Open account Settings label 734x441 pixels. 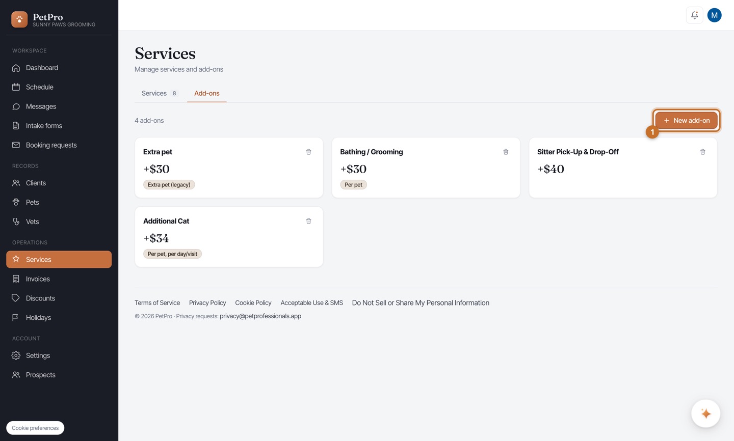coord(38,355)
